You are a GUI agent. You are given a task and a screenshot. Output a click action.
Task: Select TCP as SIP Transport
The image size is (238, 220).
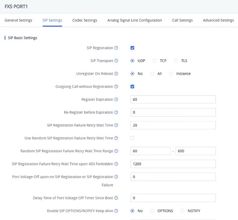pos(154,61)
